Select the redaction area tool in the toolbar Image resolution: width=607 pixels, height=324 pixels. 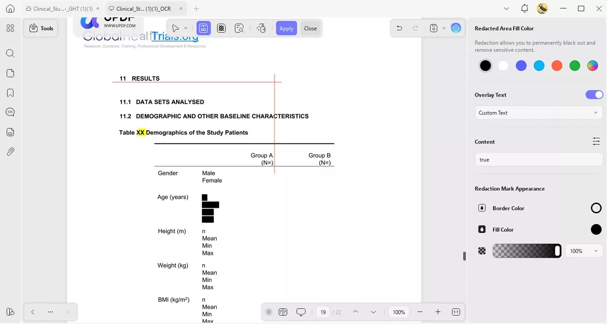tap(204, 28)
